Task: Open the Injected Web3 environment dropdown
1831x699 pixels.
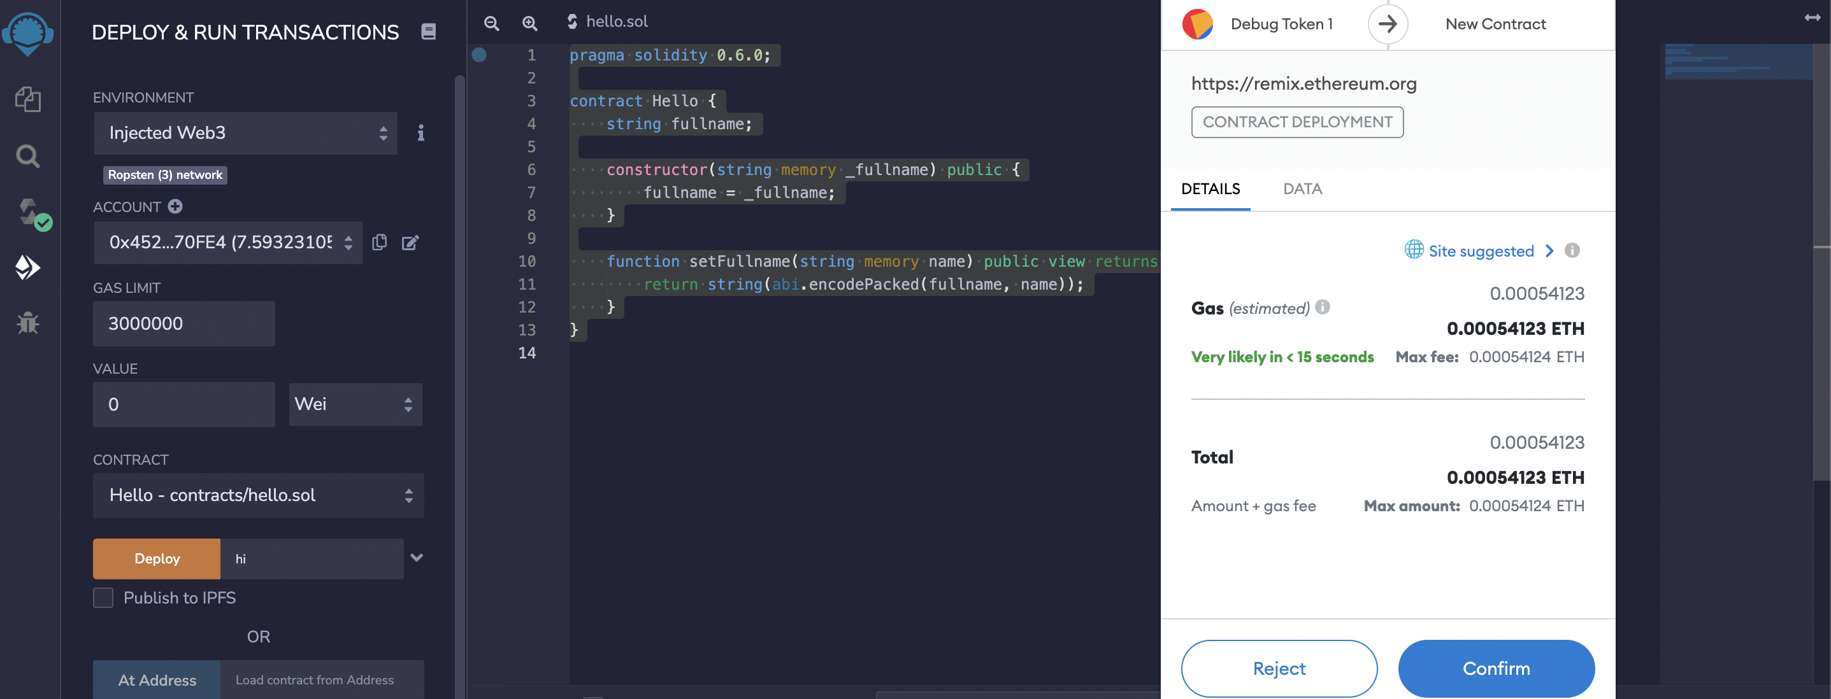Action: coord(245,133)
